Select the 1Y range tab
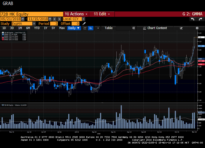 pos(45,28)
